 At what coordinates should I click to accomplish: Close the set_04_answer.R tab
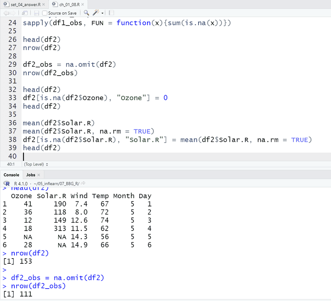43,4
